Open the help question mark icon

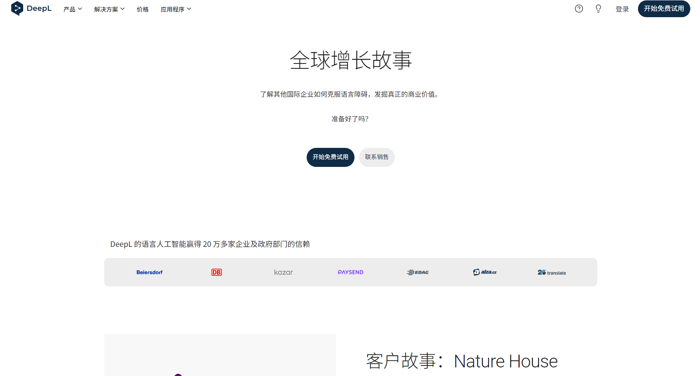tap(579, 8)
